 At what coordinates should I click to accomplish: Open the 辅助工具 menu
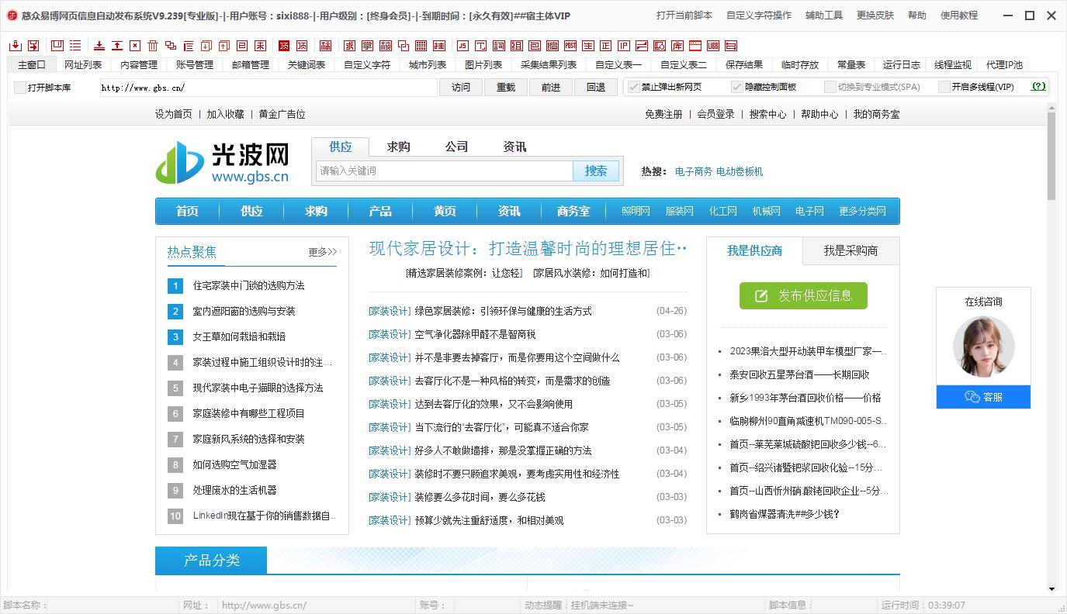824,16
